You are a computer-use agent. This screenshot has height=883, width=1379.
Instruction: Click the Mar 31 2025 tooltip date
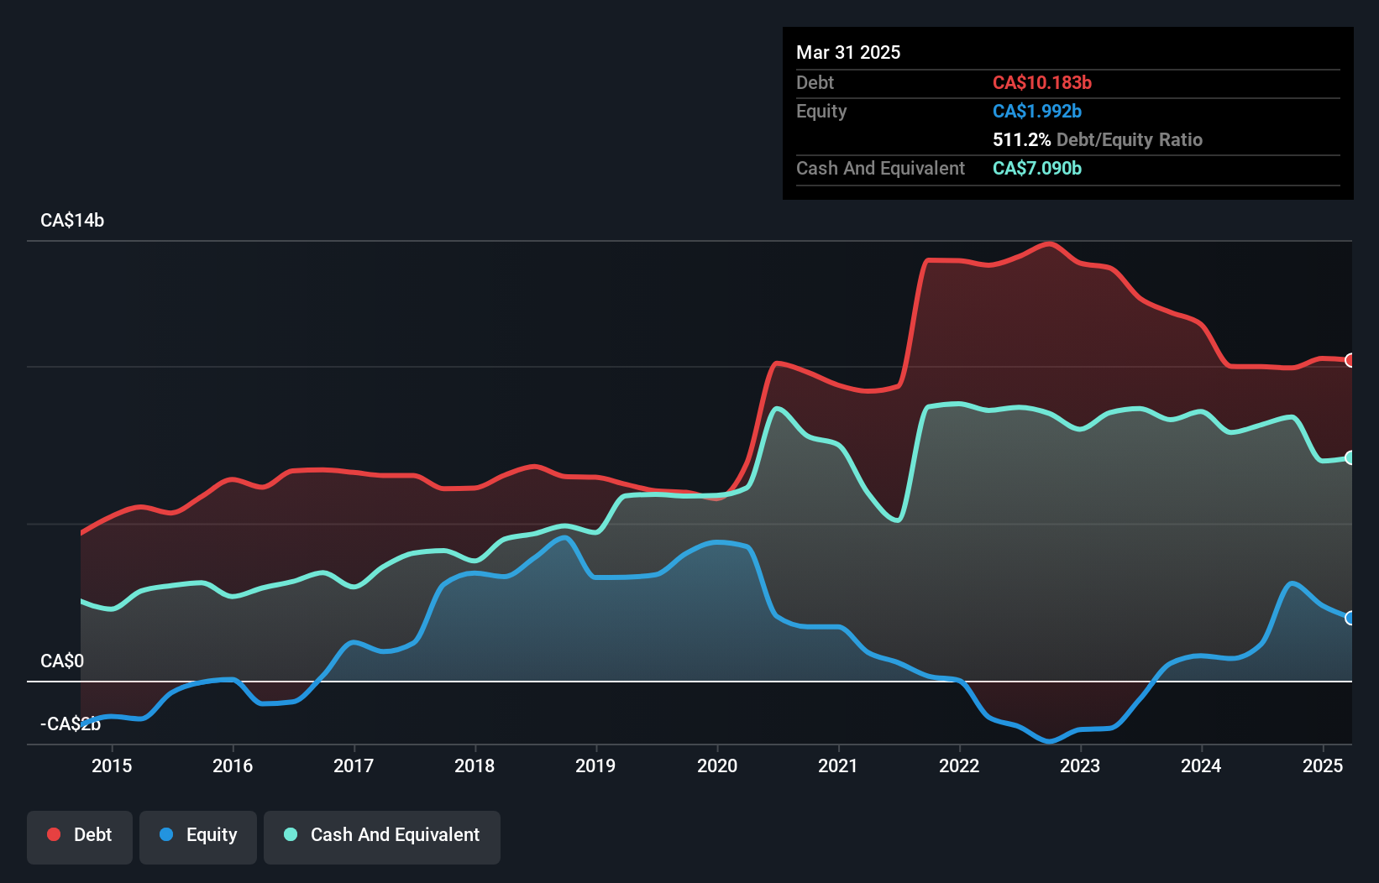pyautogui.click(x=848, y=52)
